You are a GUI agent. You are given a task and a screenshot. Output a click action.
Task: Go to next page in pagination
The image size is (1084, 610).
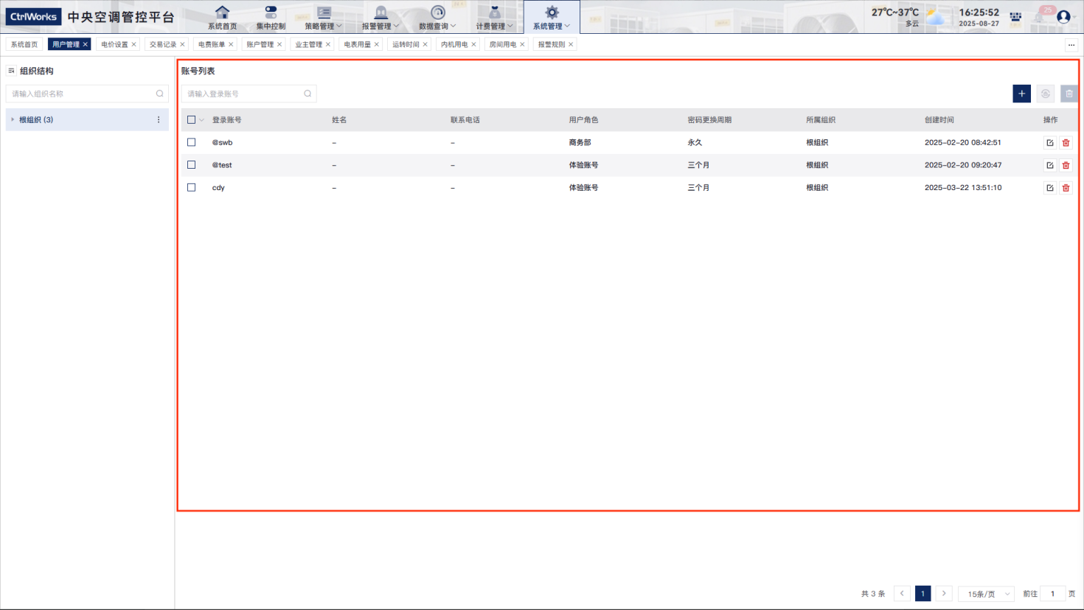[x=944, y=594]
